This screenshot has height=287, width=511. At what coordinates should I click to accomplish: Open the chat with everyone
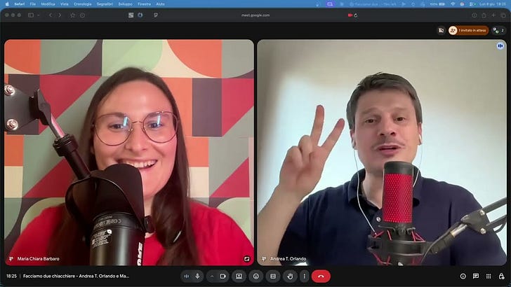[476, 276]
